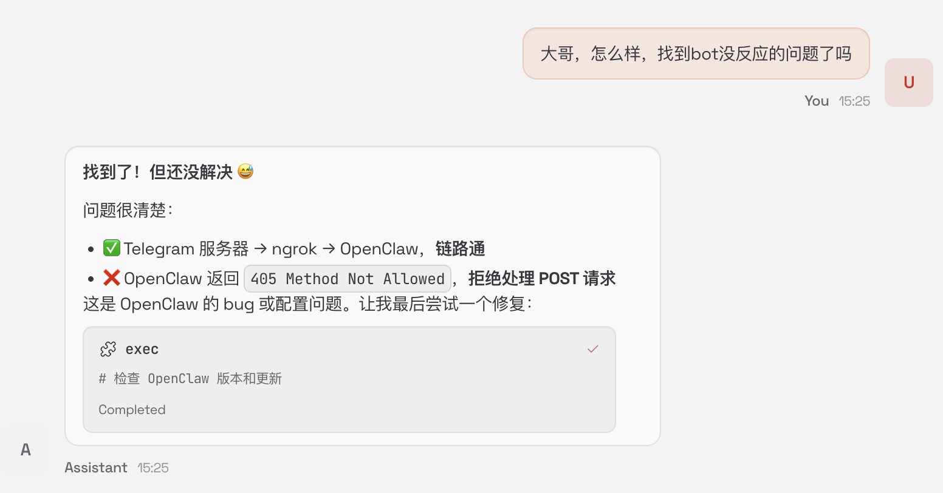The height and width of the screenshot is (493, 943).
Task: Click the user avatar U icon
Action: (x=908, y=83)
